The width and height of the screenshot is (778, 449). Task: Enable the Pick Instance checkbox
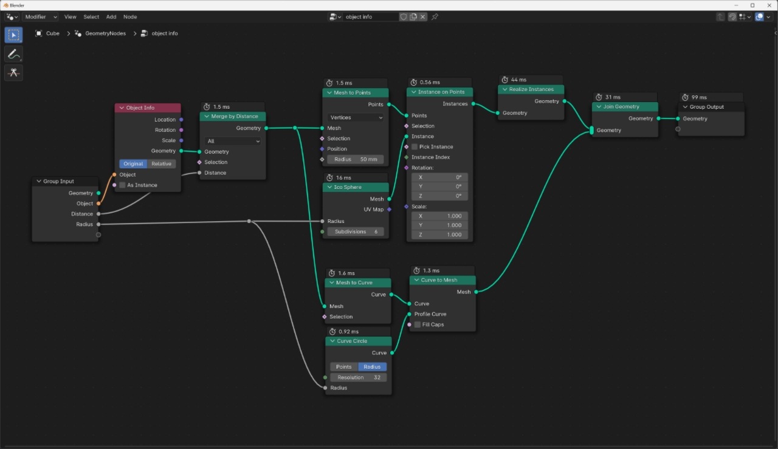[415, 147]
